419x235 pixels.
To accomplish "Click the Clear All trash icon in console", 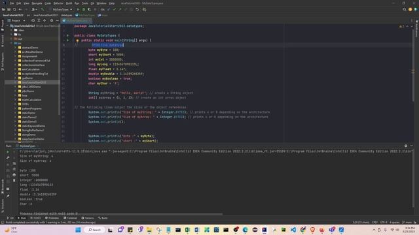I will pyautogui.click(x=14, y=180).
